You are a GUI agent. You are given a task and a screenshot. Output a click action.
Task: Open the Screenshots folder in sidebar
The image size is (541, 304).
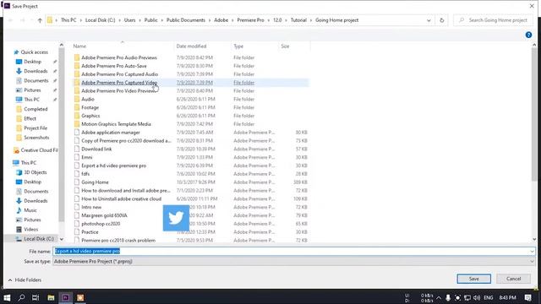(x=36, y=138)
